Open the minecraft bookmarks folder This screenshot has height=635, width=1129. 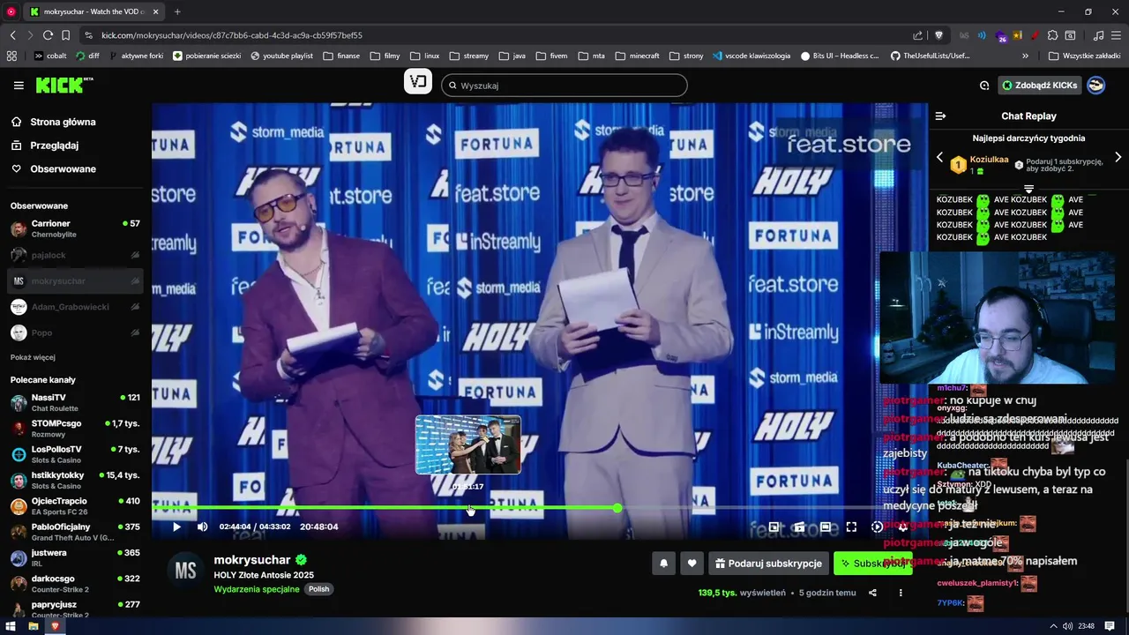pos(637,56)
